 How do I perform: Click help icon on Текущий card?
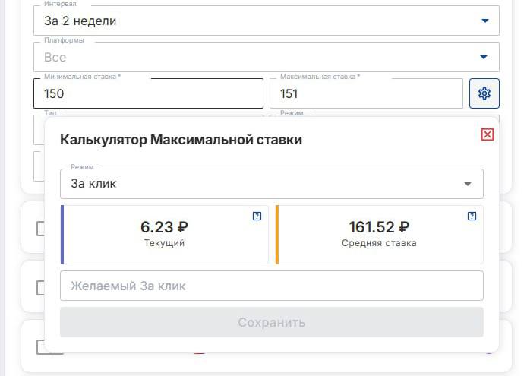coord(257,216)
